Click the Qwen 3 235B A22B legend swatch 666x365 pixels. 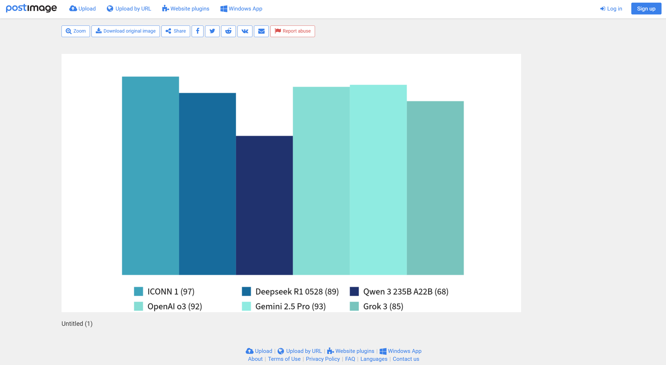click(354, 291)
